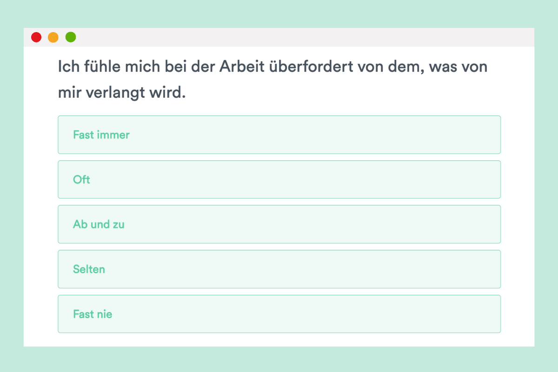Click the question text about feeling überfordert
This screenshot has height=372, width=558.
(272, 80)
